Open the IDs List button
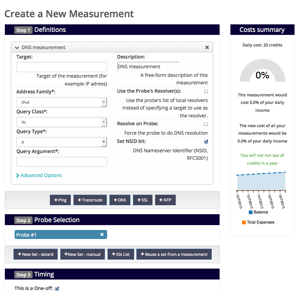 [121, 254]
